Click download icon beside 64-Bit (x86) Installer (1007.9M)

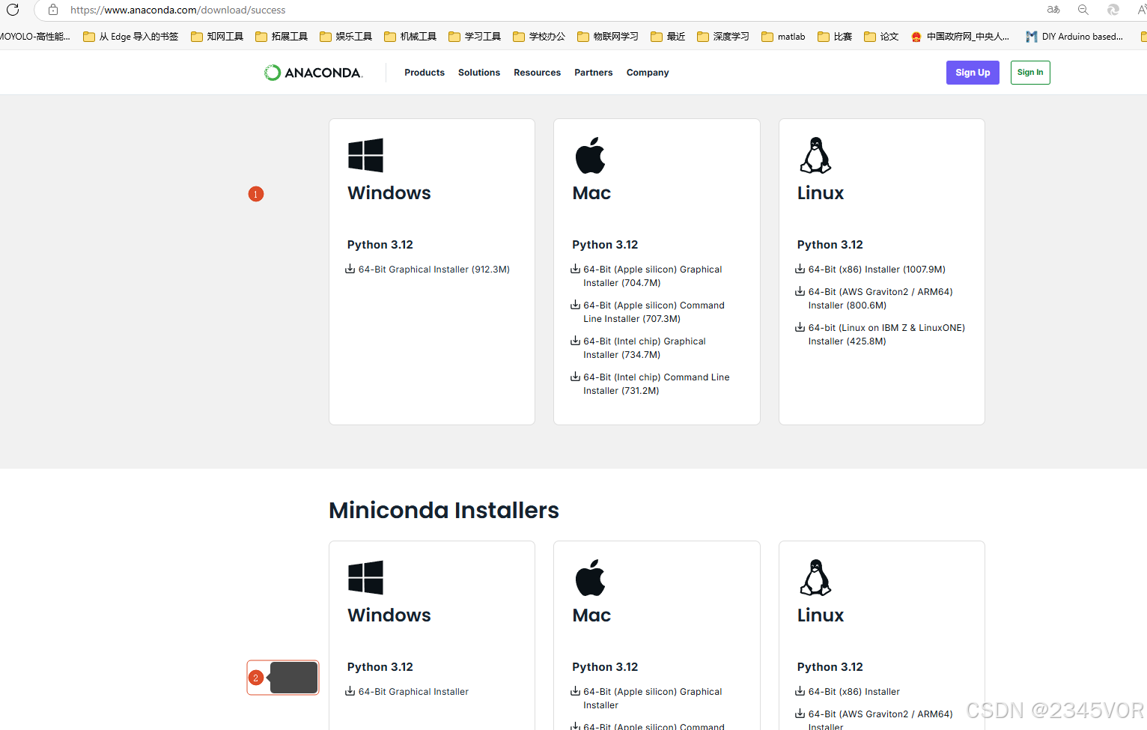click(800, 269)
